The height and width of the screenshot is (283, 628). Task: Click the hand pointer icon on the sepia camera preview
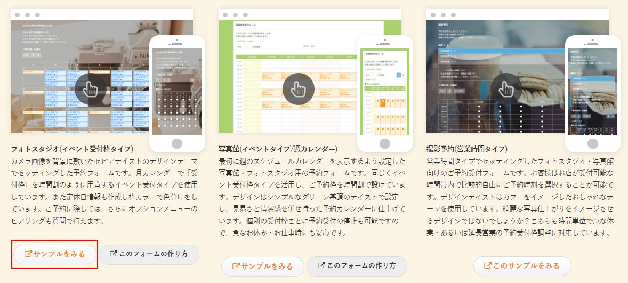(x=90, y=88)
